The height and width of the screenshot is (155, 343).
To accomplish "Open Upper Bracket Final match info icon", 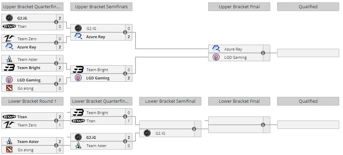I will tap(263, 53).
